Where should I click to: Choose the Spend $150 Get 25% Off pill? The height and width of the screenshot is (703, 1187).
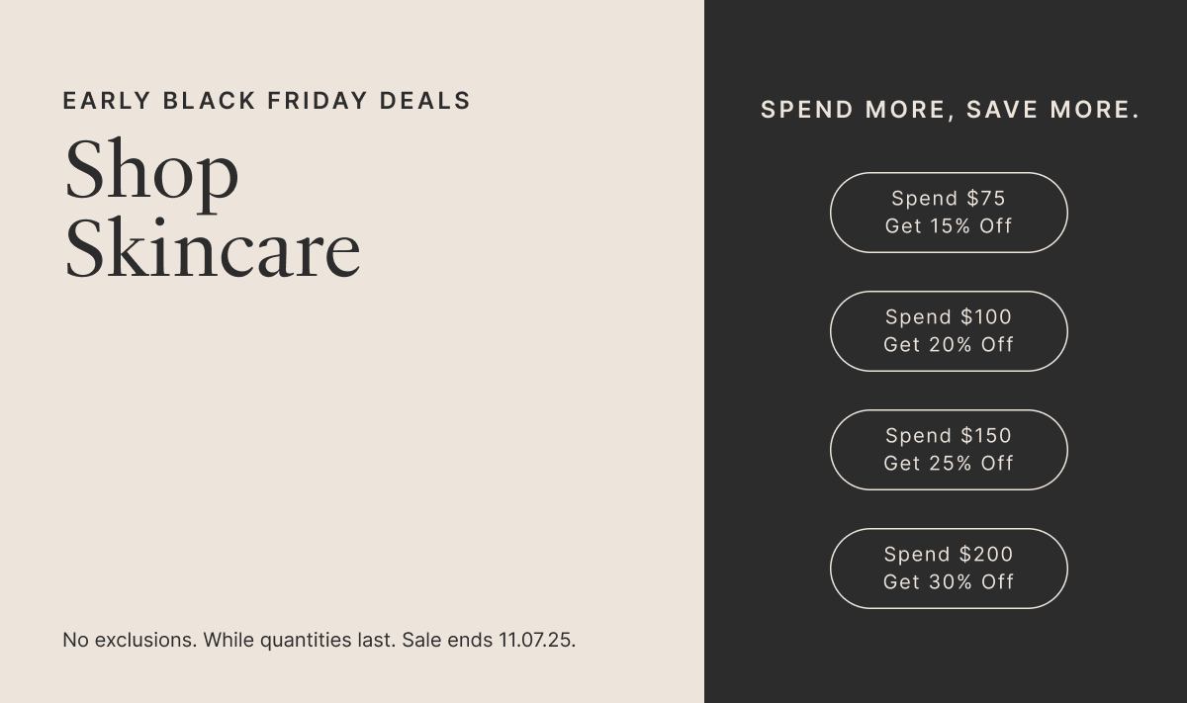(949, 450)
